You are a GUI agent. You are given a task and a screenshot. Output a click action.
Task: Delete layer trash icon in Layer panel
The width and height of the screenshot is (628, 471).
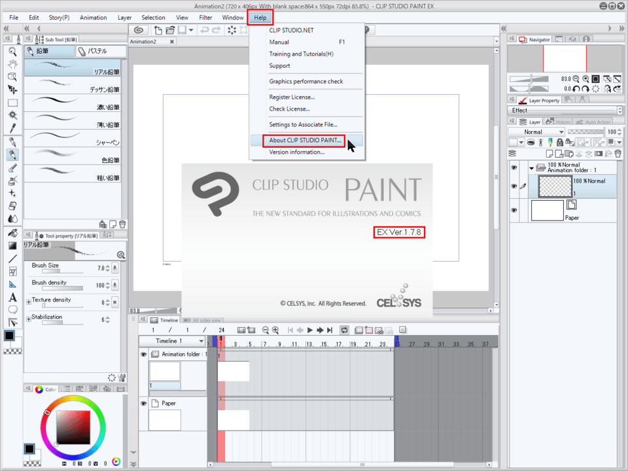click(618, 154)
